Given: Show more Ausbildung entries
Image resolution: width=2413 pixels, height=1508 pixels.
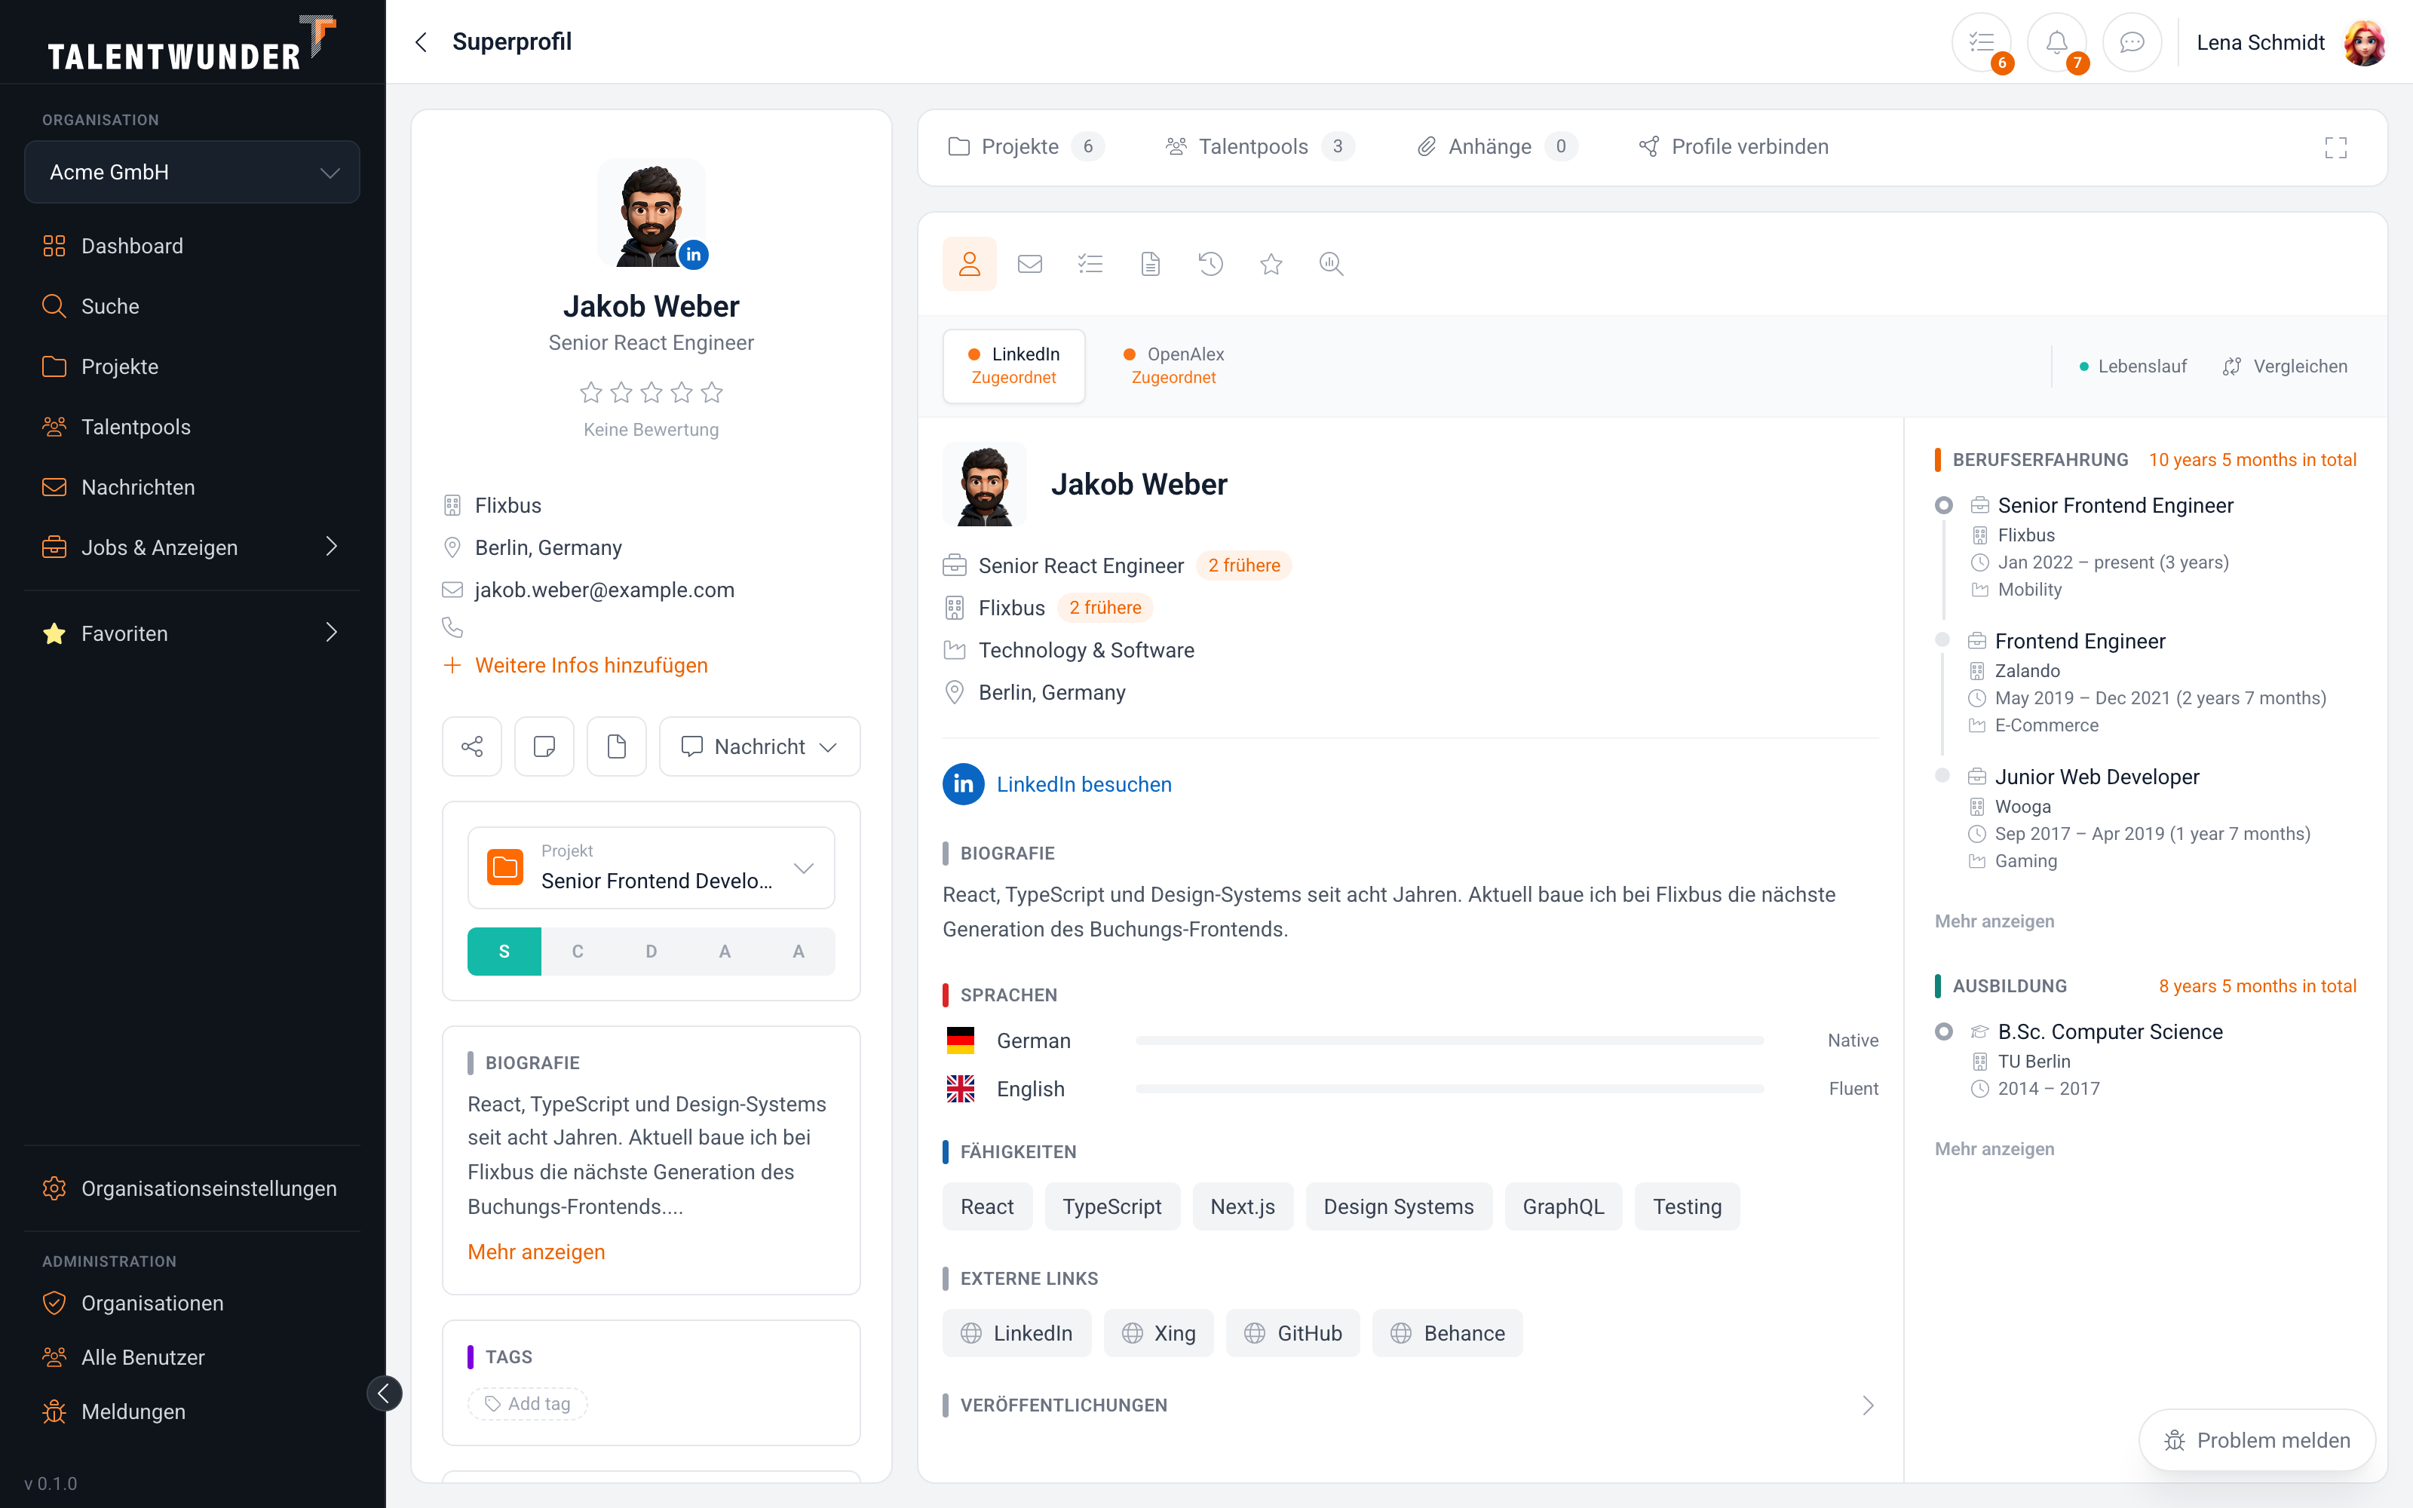Looking at the screenshot, I should point(1994,1148).
